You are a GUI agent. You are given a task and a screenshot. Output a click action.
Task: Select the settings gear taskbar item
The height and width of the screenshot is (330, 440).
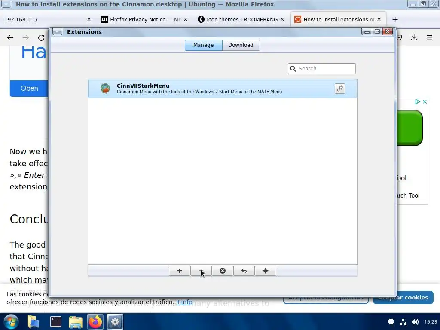pyautogui.click(x=115, y=321)
